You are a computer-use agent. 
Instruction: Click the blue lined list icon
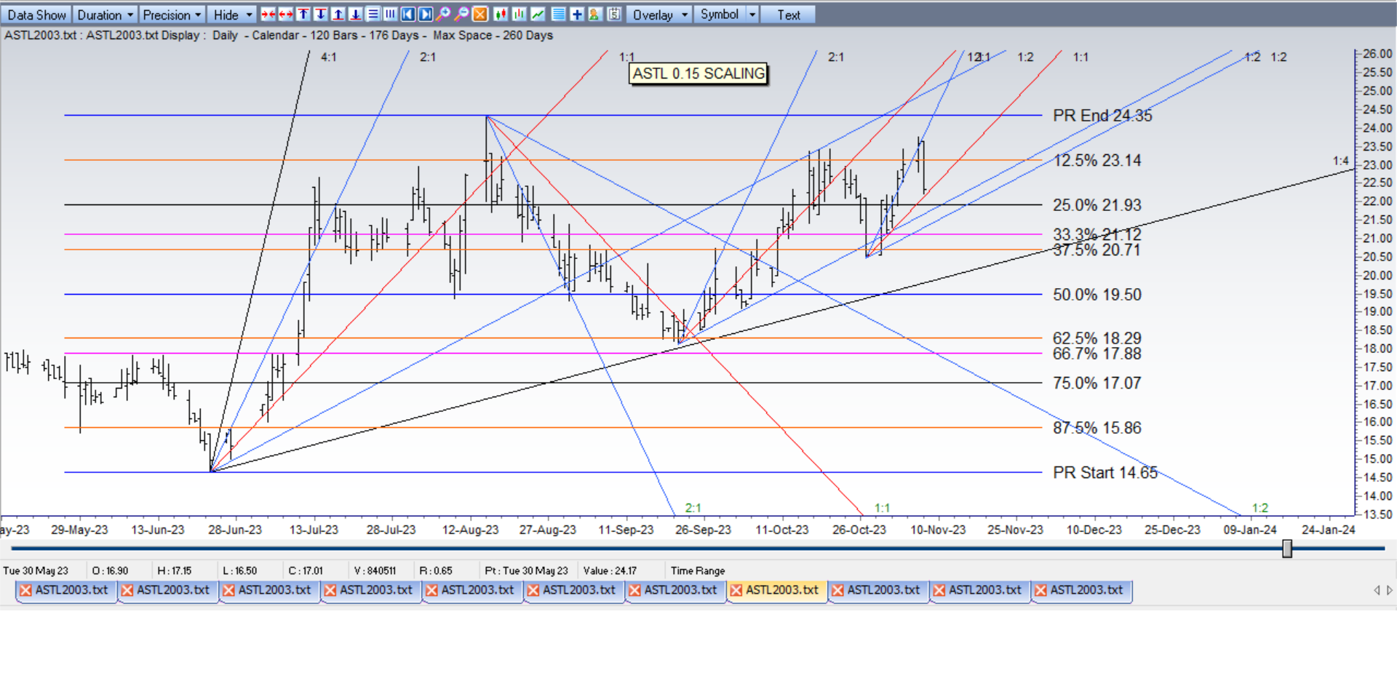[558, 15]
